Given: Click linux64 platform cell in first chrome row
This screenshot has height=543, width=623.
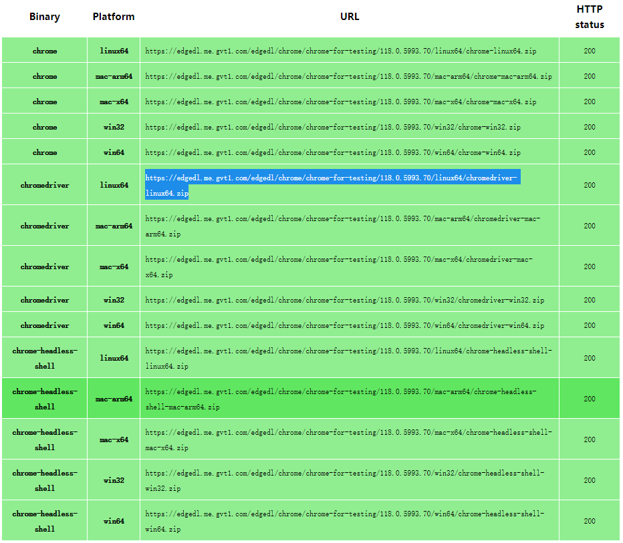Looking at the screenshot, I should coord(114,51).
